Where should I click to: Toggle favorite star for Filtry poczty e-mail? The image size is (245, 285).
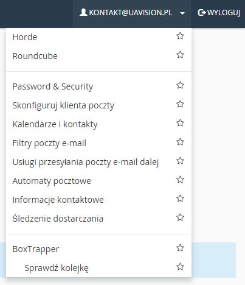180,142
